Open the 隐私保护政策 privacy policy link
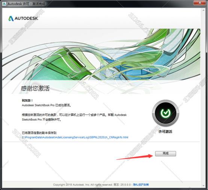 point(141,185)
